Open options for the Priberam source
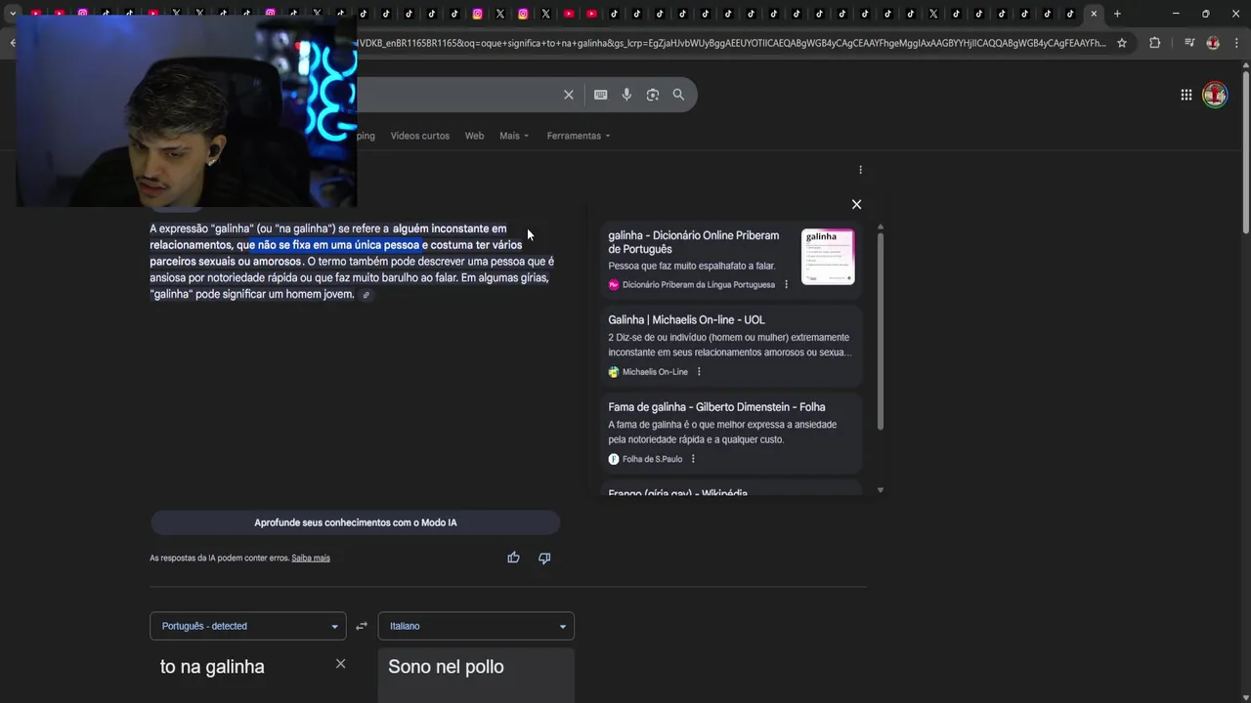The width and height of the screenshot is (1251, 703). click(786, 285)
